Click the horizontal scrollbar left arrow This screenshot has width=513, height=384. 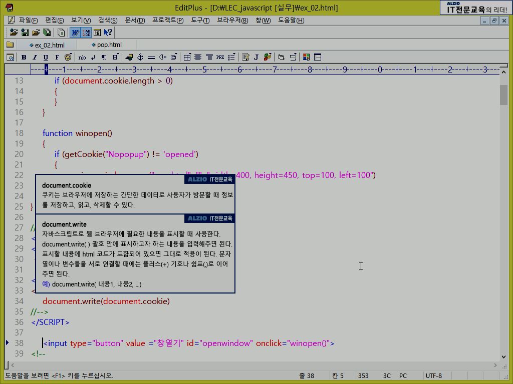point(13,365)
